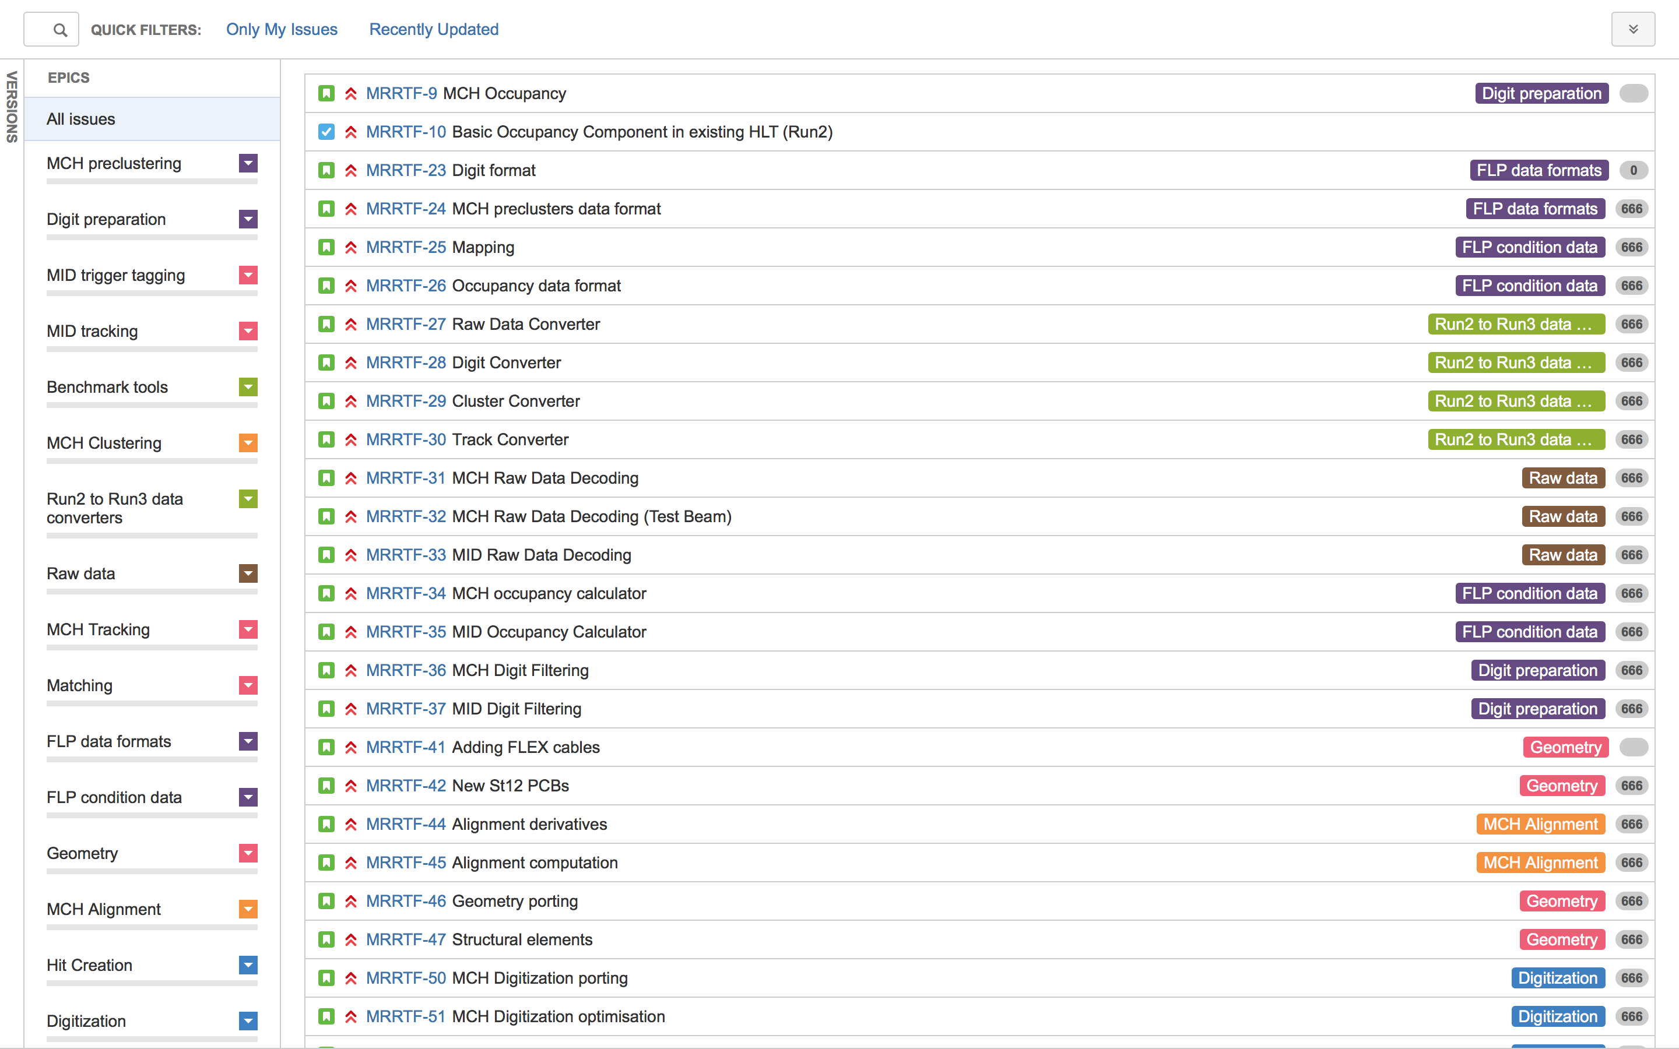This screenshot has height=1049, width=1679.
Task: Select the Matching epic
Action: (x=79, y=685)
